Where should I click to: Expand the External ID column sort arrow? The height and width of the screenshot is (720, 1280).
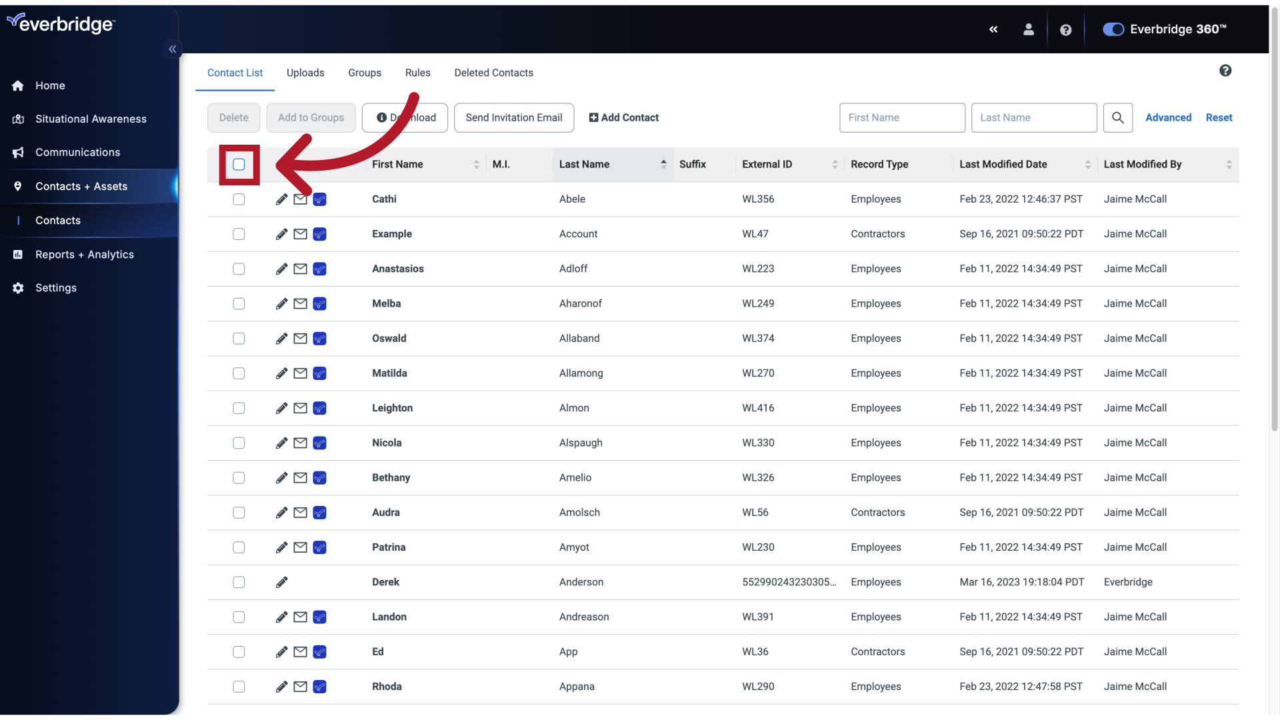(834, 165)
